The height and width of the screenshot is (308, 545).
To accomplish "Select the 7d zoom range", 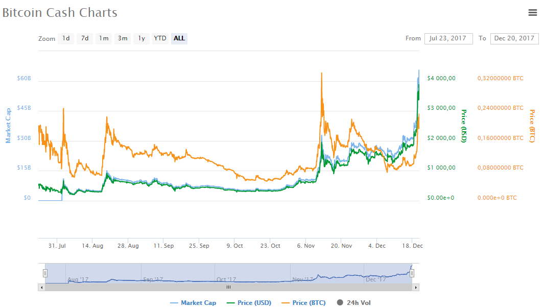I will [85, 38].
